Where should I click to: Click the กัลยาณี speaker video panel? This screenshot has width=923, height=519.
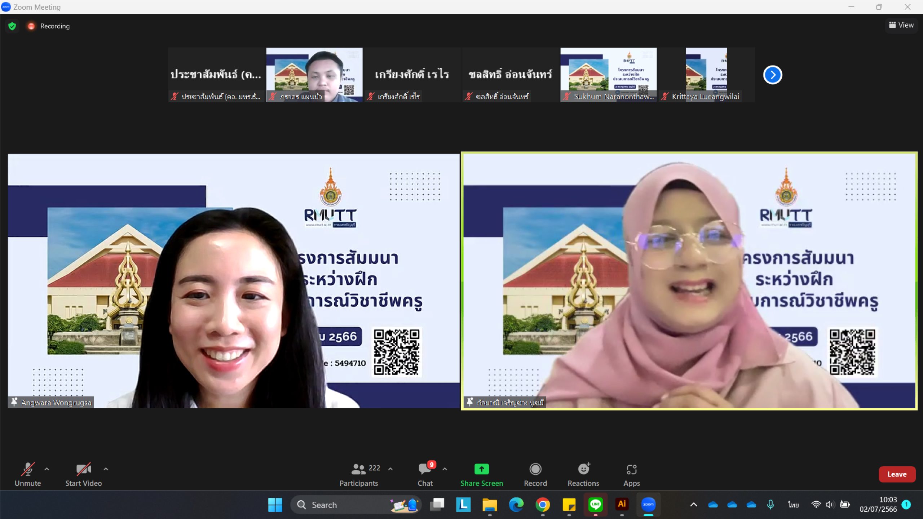[689, 281]
